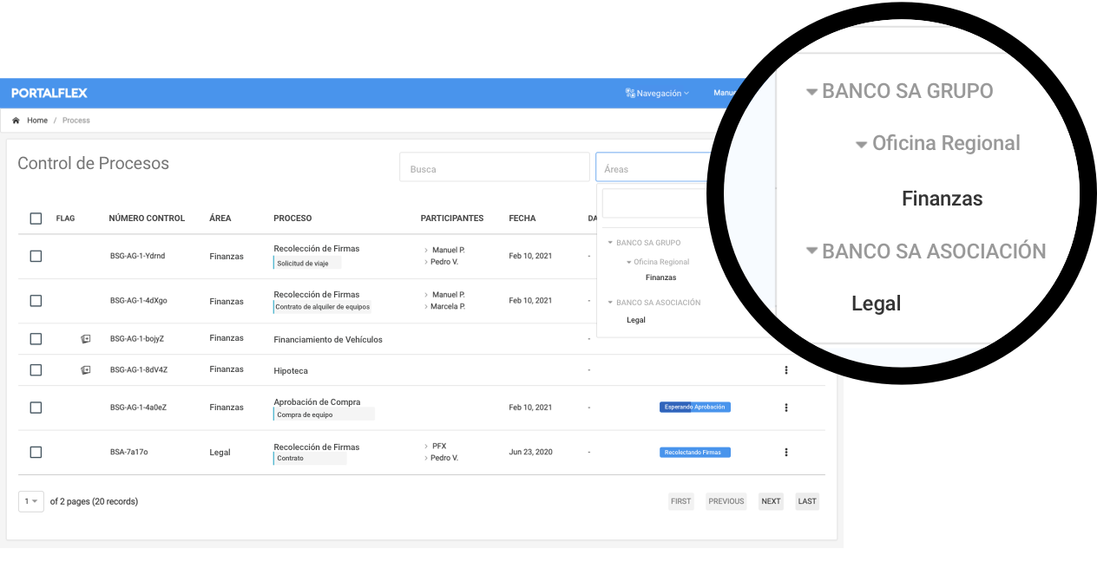
Task: Open the page number dropdown
Action: click(x=31, y=501)
